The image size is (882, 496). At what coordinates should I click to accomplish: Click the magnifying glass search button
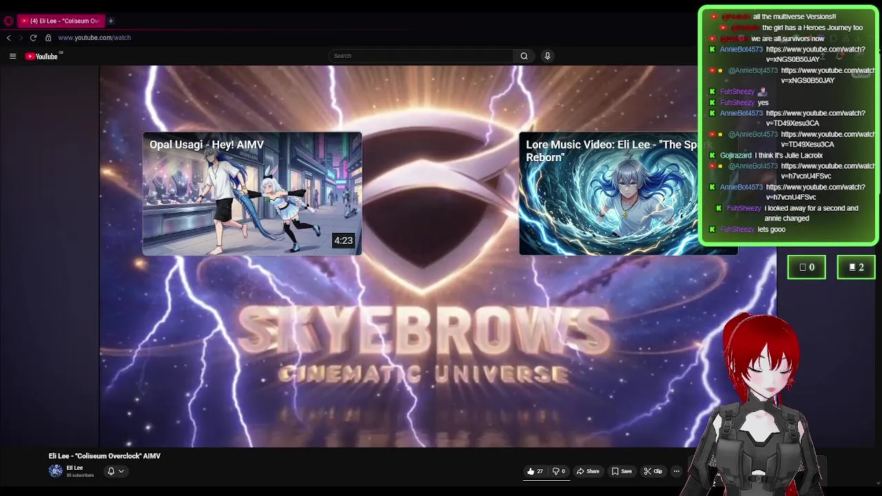coord(524,56)
